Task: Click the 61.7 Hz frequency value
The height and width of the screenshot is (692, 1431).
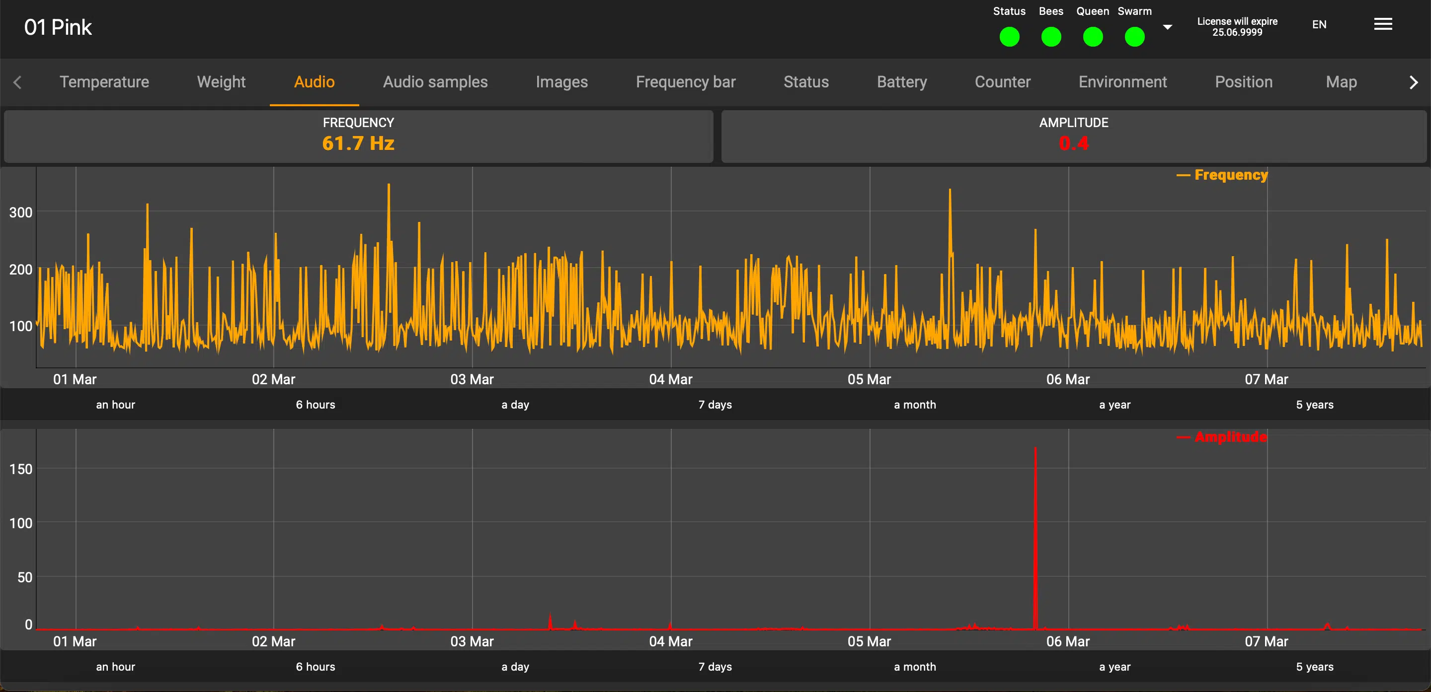Action: tap(358, 143)
